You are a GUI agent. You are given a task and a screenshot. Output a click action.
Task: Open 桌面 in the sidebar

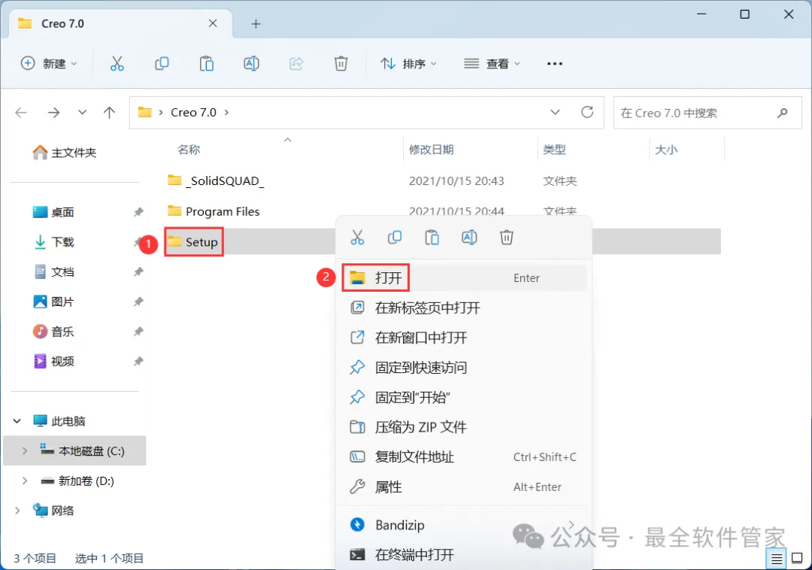point(54,212)
